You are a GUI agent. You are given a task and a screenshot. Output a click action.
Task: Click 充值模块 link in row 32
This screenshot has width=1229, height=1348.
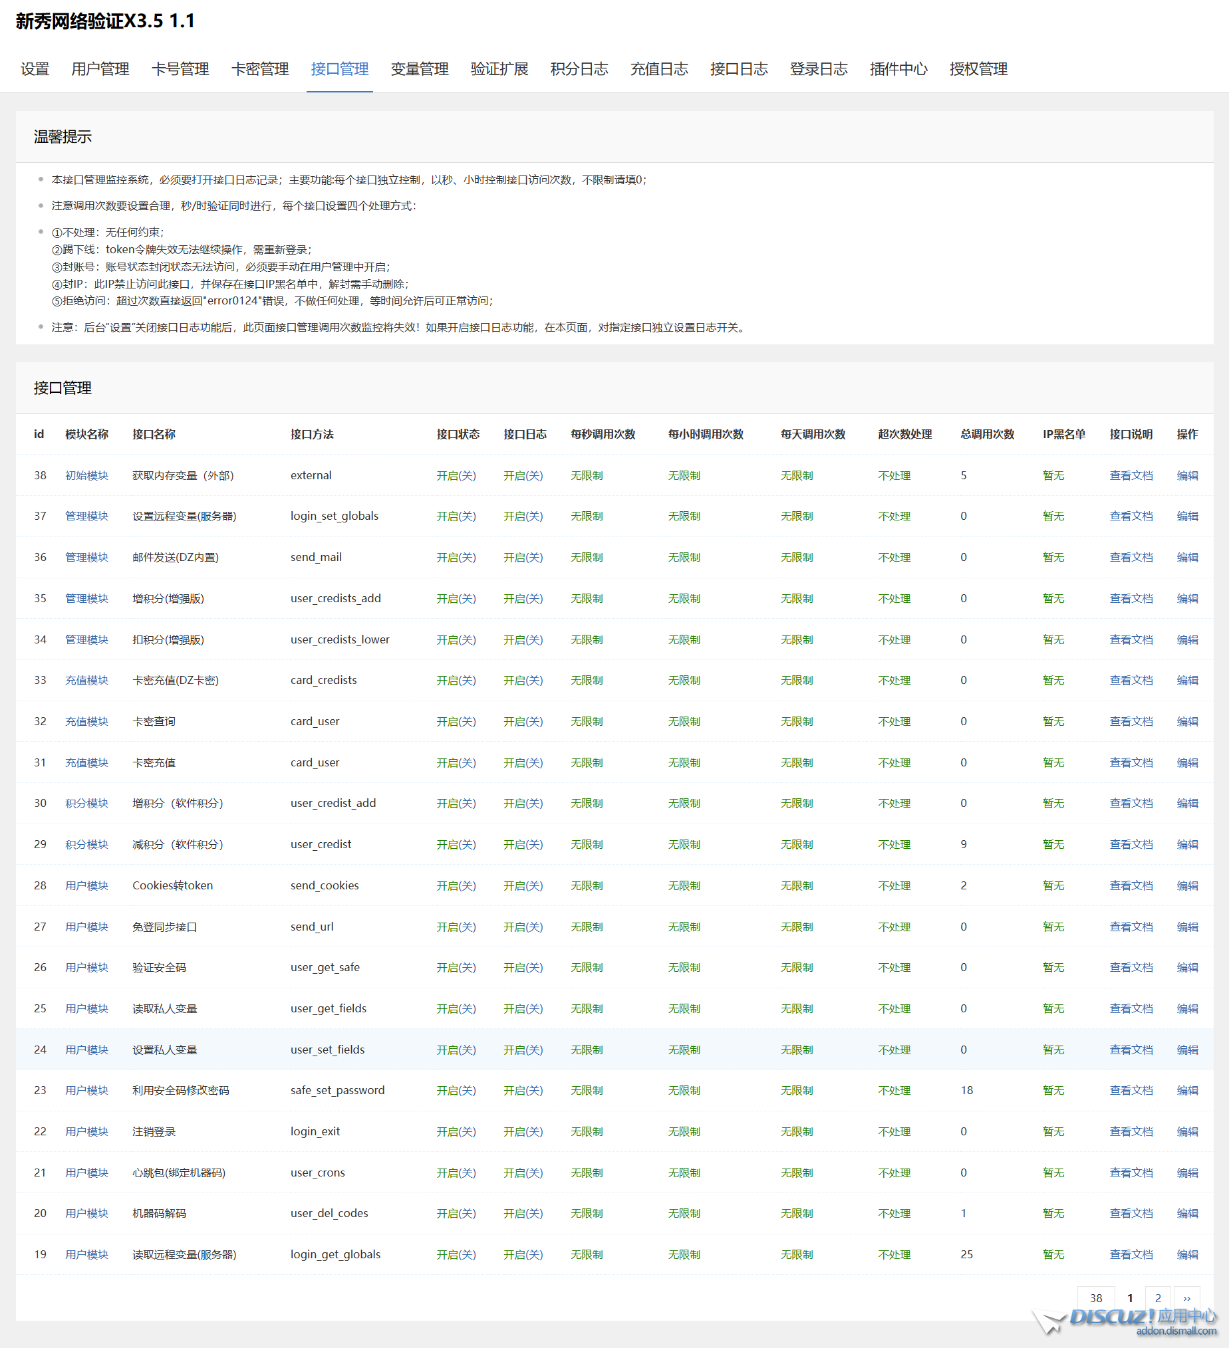tap(86, 721)
